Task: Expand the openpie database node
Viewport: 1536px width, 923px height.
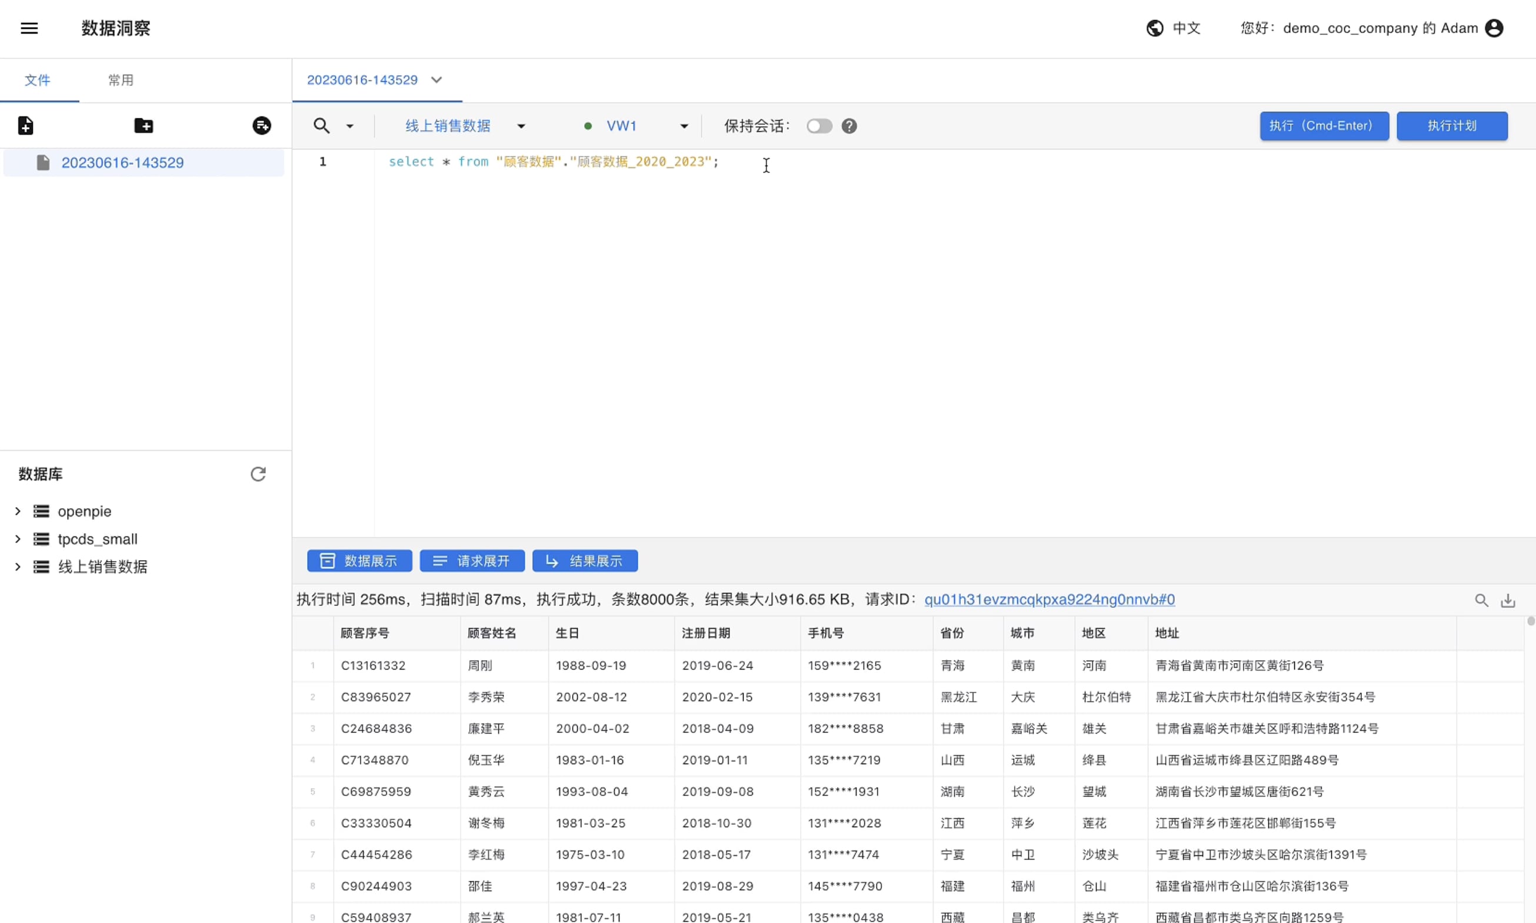Action: click(18, 511)
